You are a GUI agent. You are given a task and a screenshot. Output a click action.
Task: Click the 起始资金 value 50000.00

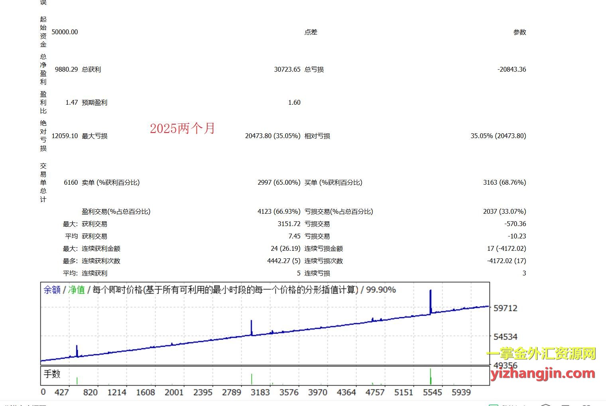tap(65, 32)
